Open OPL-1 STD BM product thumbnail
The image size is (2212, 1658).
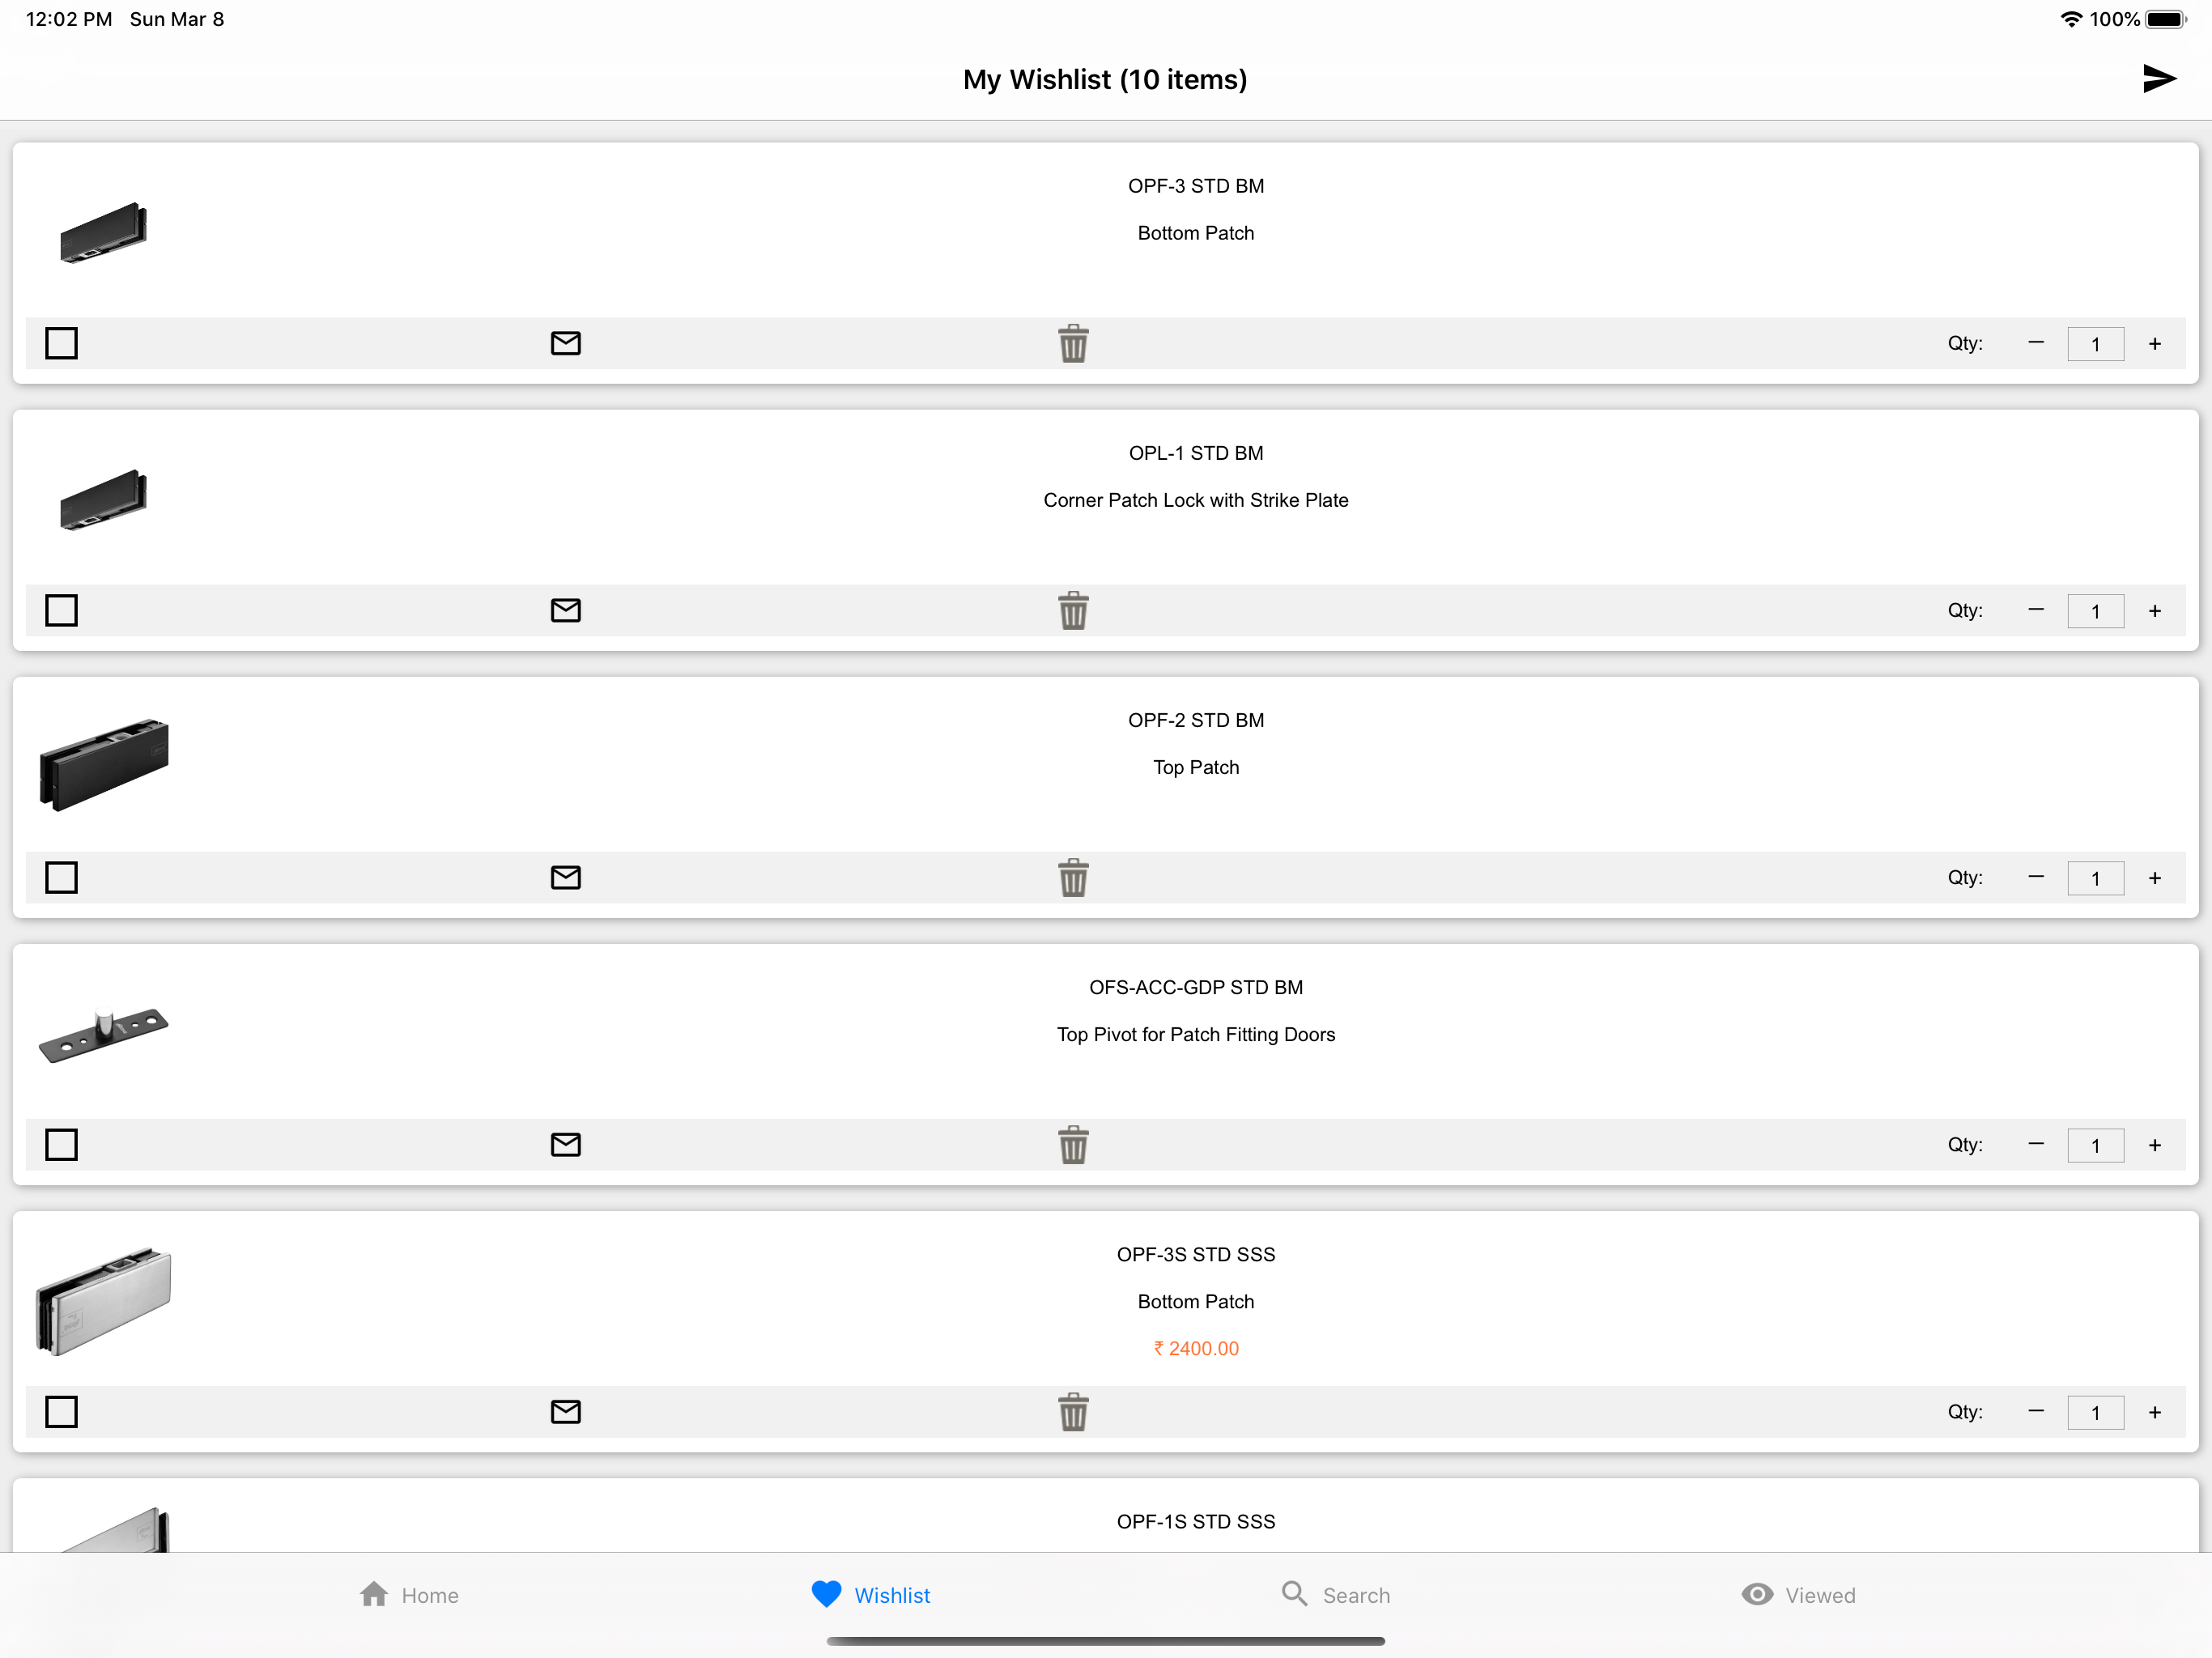pos(103,500)
